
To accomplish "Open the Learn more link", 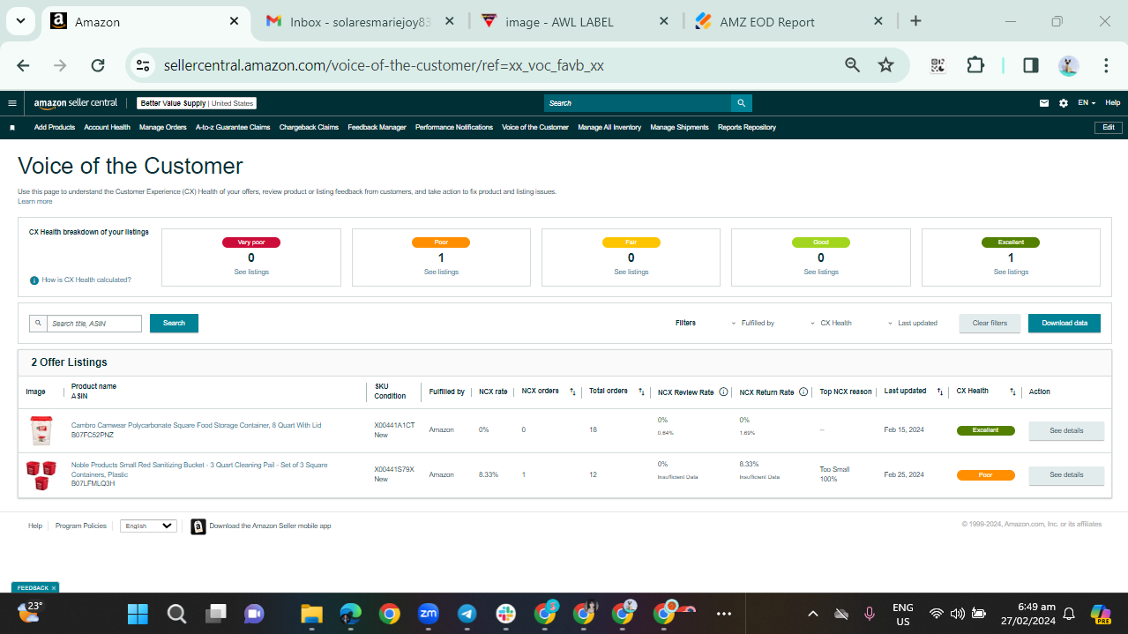I will pyautogui.click(x=35, y=202).
